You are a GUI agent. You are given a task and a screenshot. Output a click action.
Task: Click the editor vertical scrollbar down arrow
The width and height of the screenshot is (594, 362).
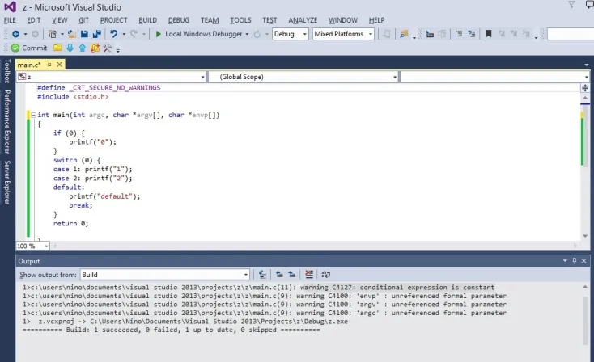pos(585,236)
